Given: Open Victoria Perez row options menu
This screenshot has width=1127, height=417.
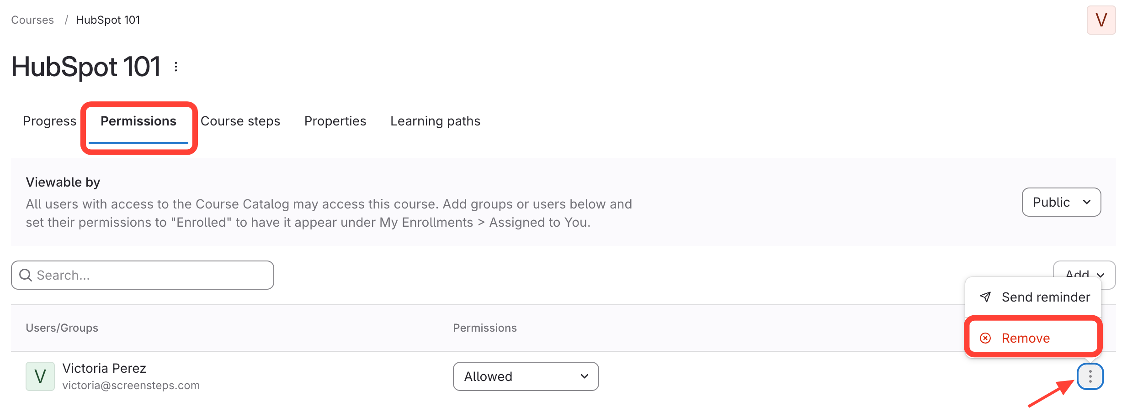Looking at the screenshot, I should pos(1090,376).
